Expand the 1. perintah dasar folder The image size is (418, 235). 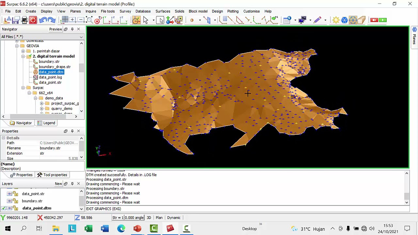[23, 51]
